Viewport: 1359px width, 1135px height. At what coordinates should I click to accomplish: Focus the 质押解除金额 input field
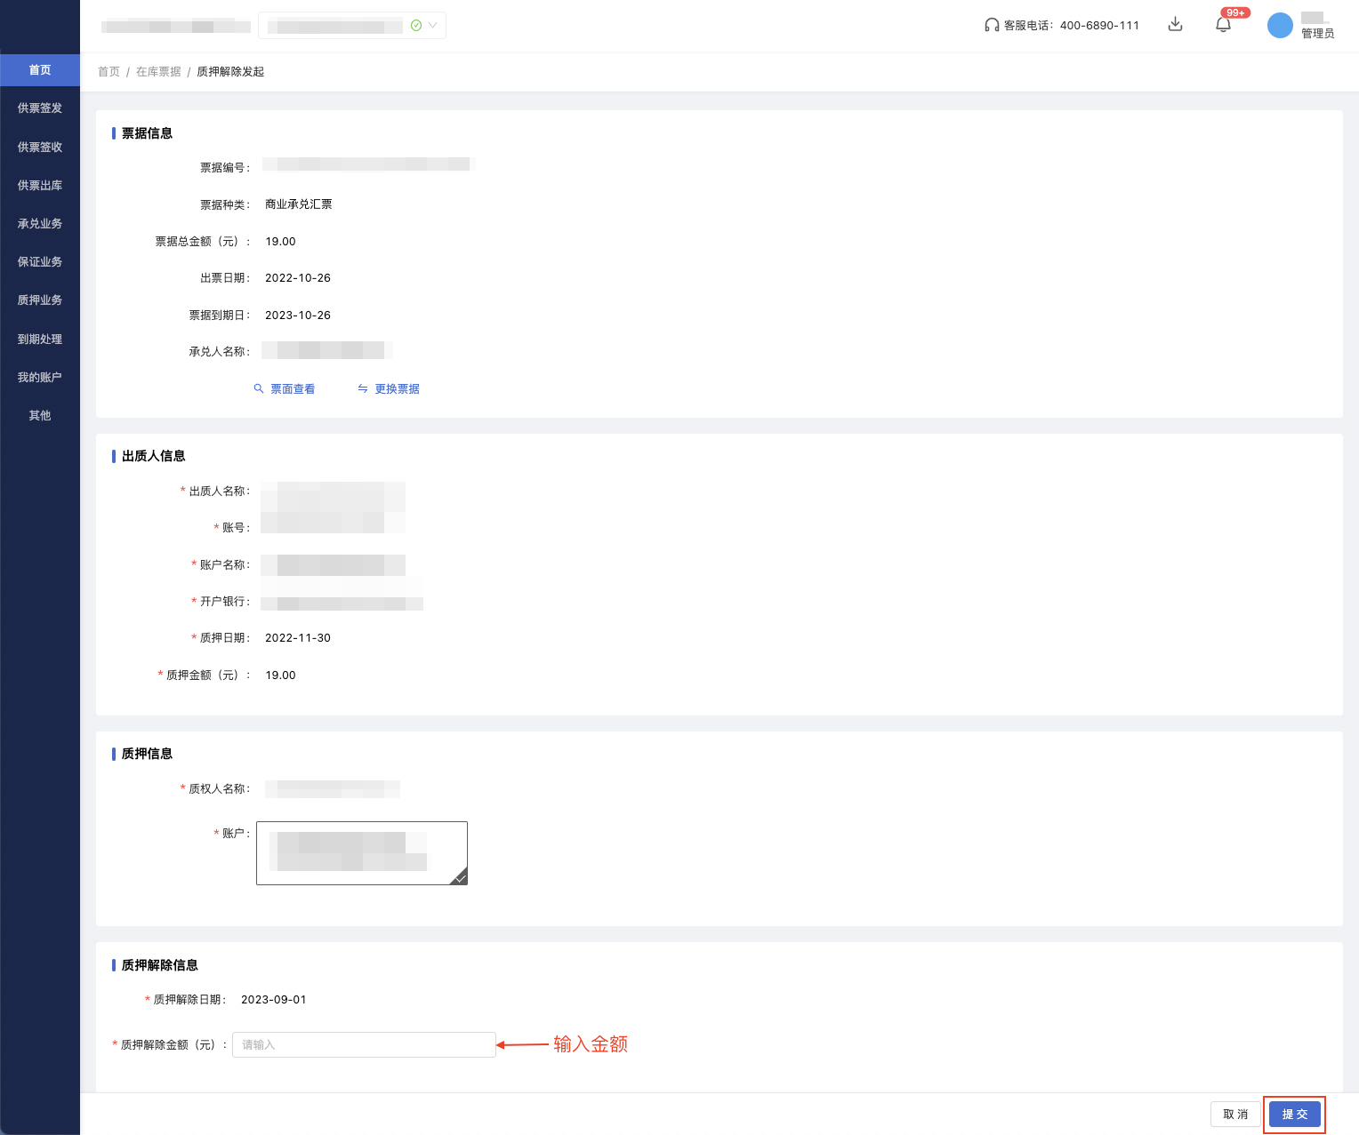tap(363, 1045)
